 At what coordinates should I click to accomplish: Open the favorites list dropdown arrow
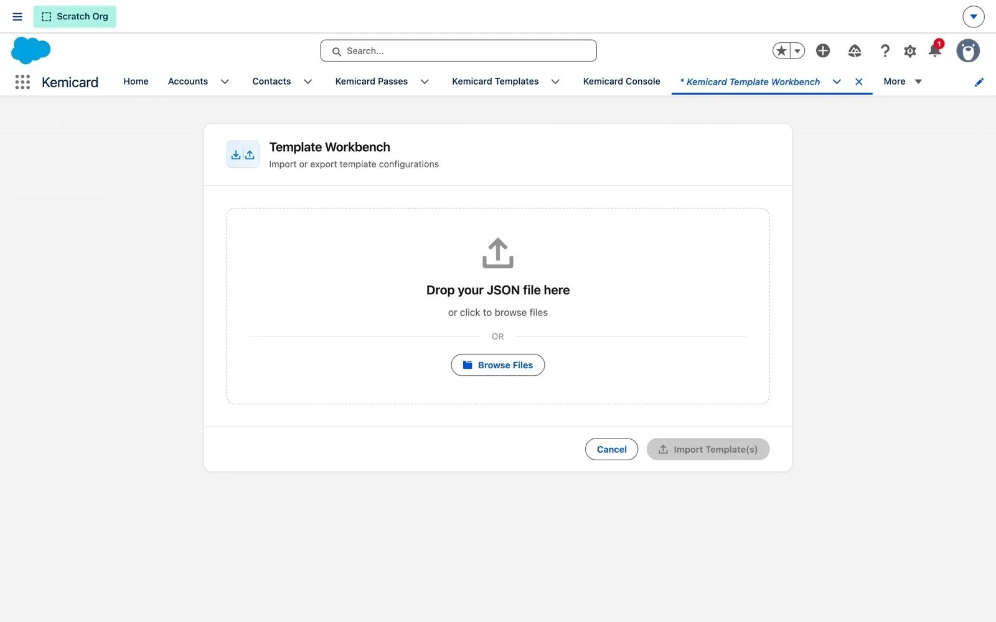797,51
